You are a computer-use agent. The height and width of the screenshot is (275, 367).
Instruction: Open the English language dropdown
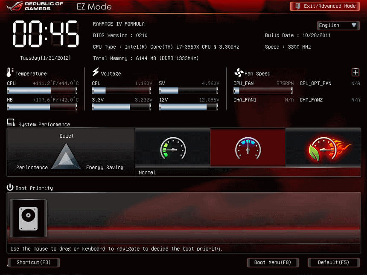point(338,25)
